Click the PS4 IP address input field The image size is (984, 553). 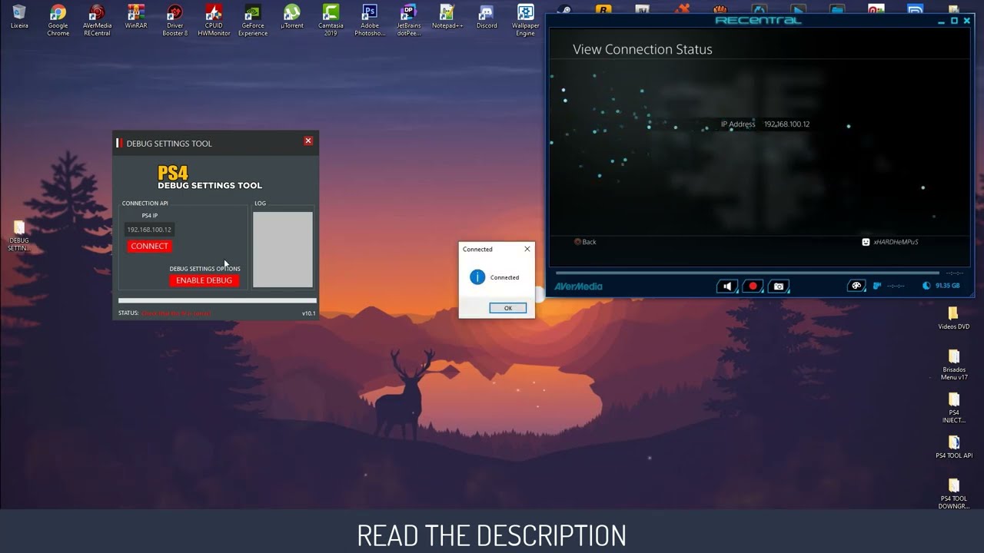point(149,230)
